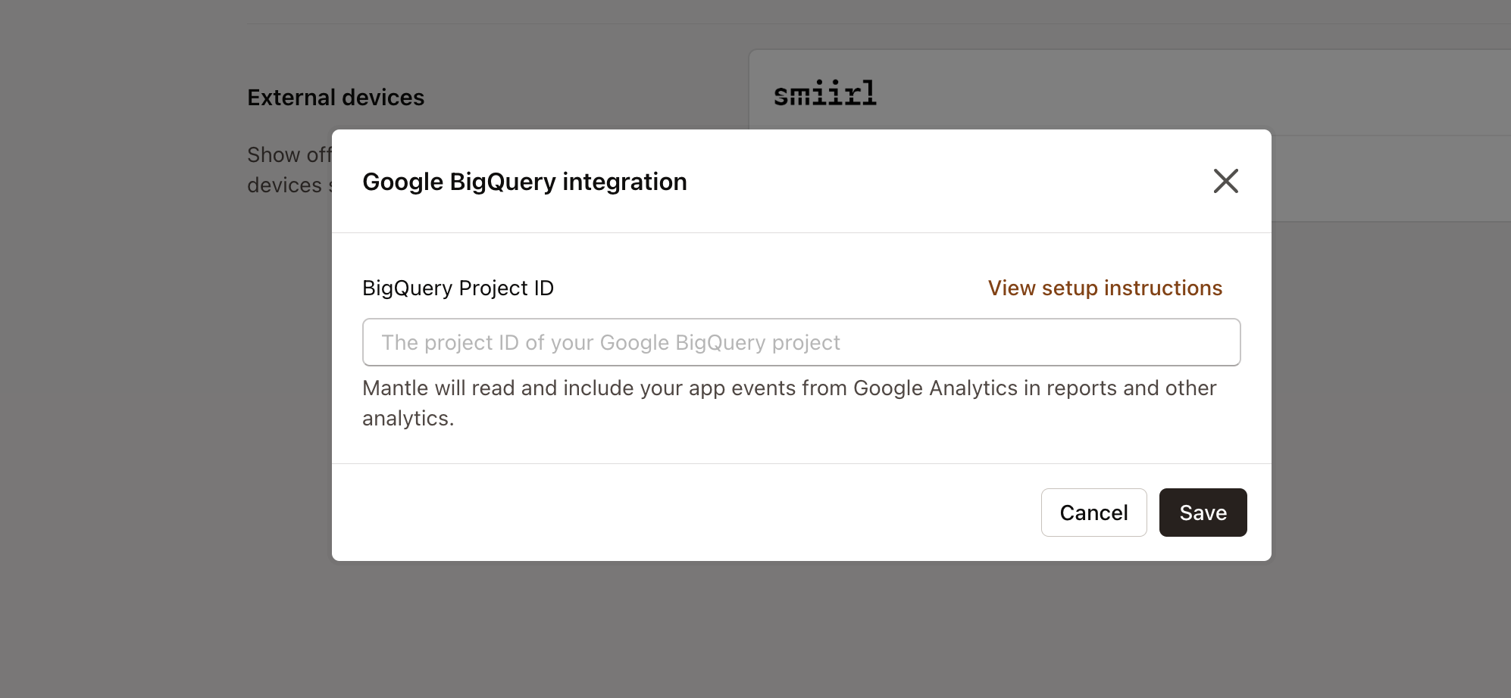Image resolution: width=1511 pixels, height=698 pixels.
Task: Save the BigQuery integration settings
Action: click(x=1203, y=513)
